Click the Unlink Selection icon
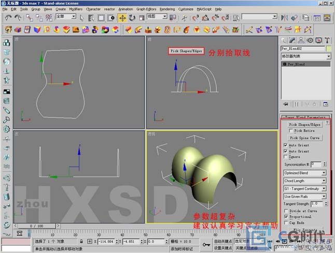 tap(39, 18)
